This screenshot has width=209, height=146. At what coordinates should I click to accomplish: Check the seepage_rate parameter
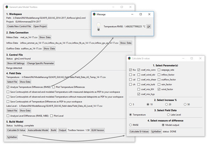point(159,70)
